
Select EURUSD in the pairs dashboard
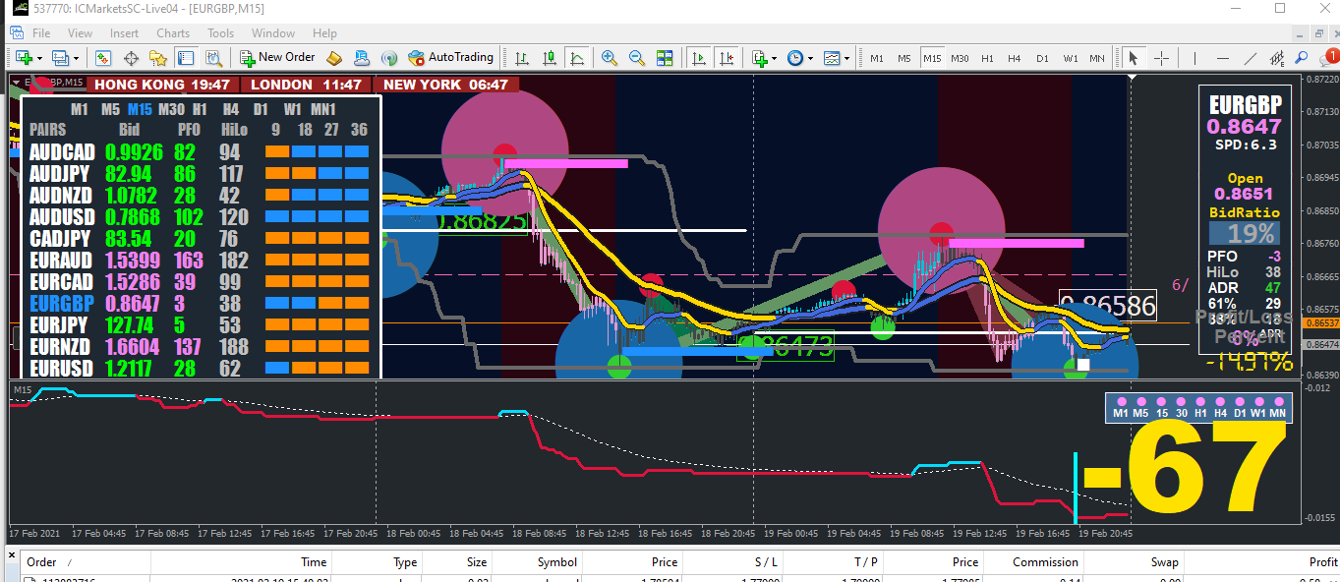tap(61, 369)
